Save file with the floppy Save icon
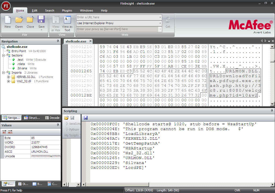This screenshot has height=193, width=275. [x=41, y=22]
